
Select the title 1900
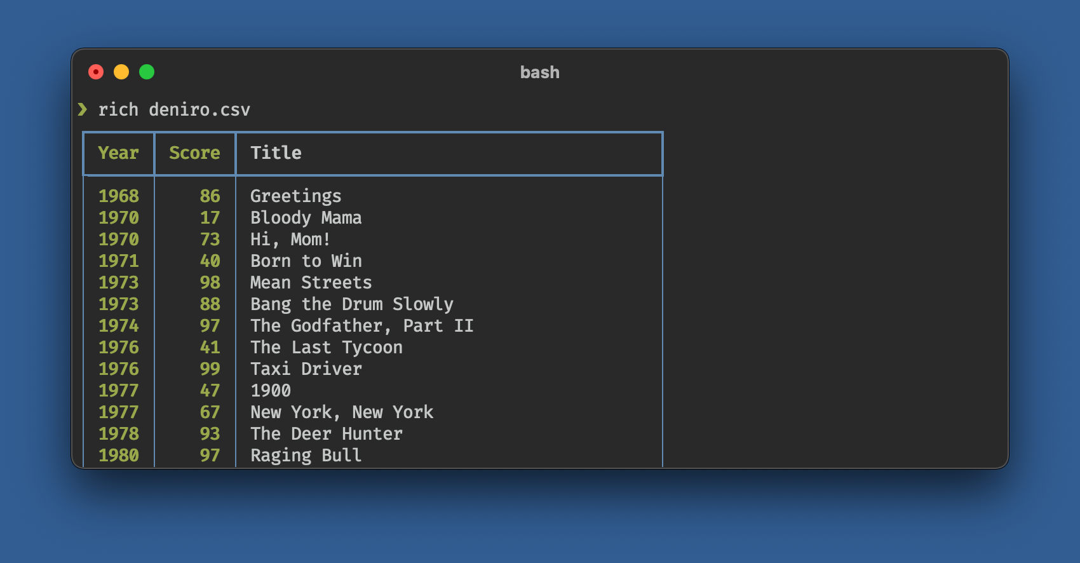point(271,391)
